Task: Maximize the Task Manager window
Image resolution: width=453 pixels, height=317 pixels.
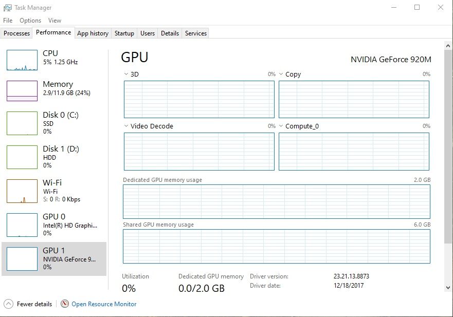Action: [x=417, y=8]
